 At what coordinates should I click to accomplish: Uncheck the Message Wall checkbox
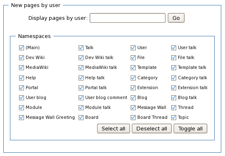pyautogui.click(x=133, y=108)
